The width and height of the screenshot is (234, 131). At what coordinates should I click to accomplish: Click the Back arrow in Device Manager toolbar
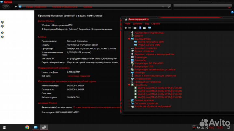(x=126, y=28)
